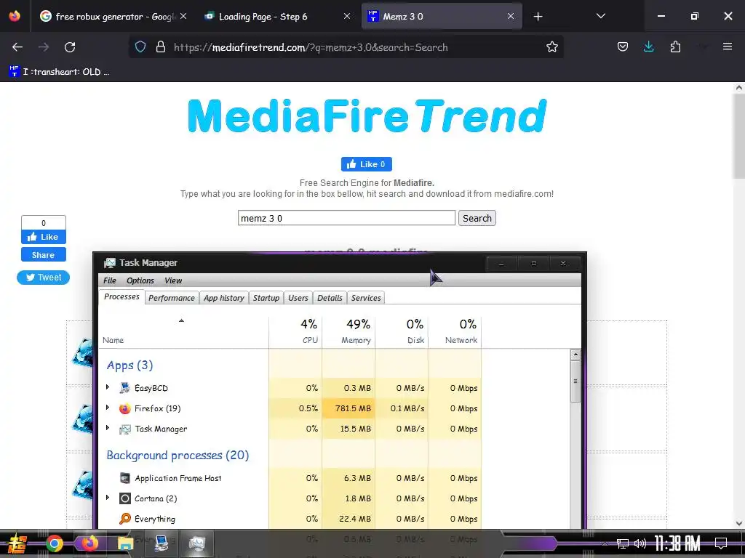Click the Search button
Image resolution: width=745 pixels, height=558 pixels.
point(477,218)
